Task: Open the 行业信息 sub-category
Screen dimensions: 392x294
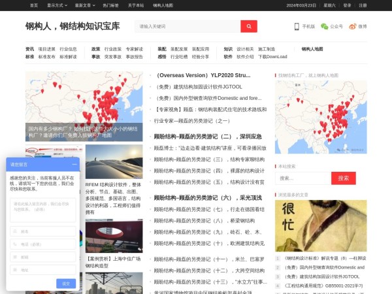Action: pyautogui.click(x=68, y=49)
